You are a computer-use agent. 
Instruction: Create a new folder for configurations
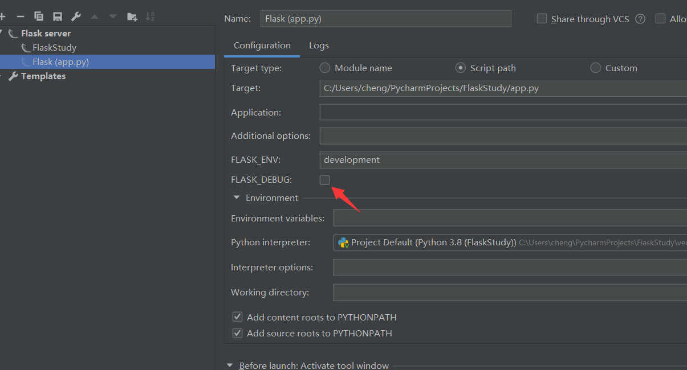tap(132, 16)
